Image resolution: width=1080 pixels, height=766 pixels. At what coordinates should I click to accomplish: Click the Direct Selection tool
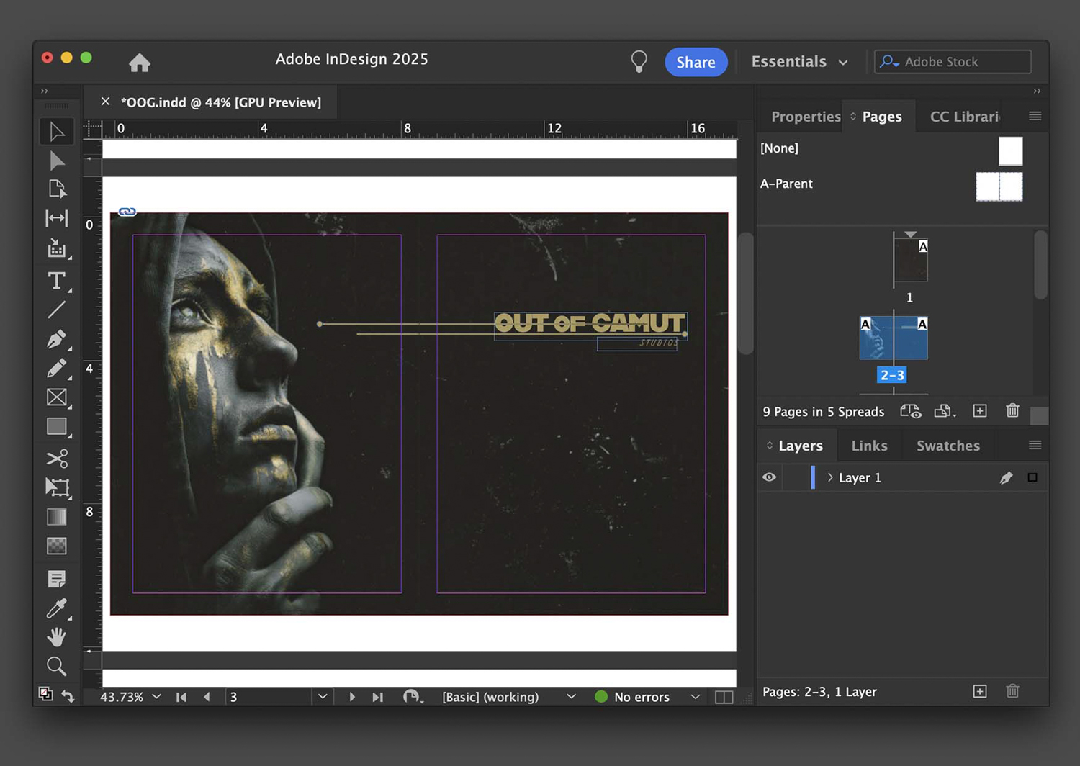coord(56,161)
